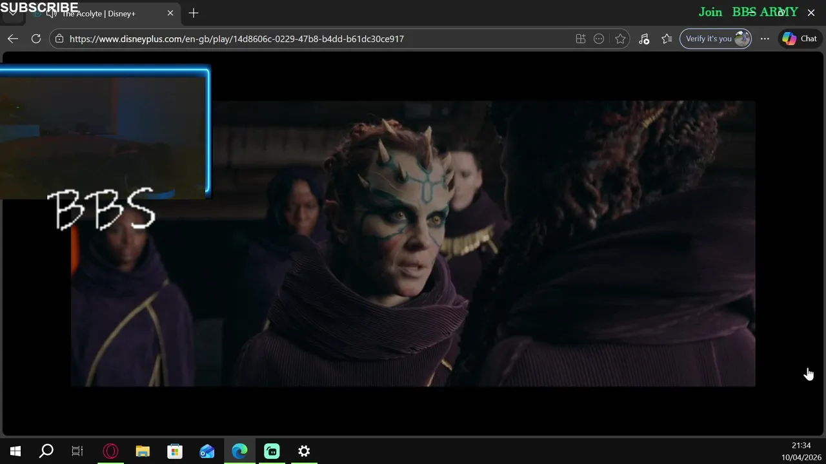The height and width of the screenshot is (464, 826).
Task: Open Outlook from taskbar
Action: [207, 451]
